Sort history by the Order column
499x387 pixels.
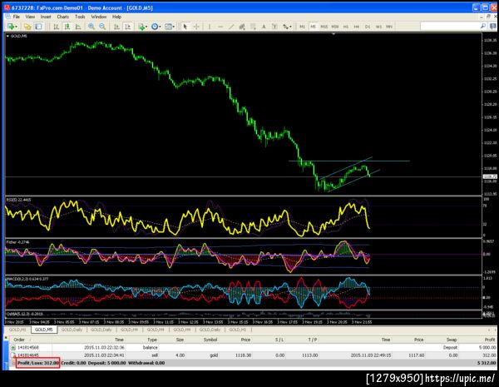click(19, 340)
